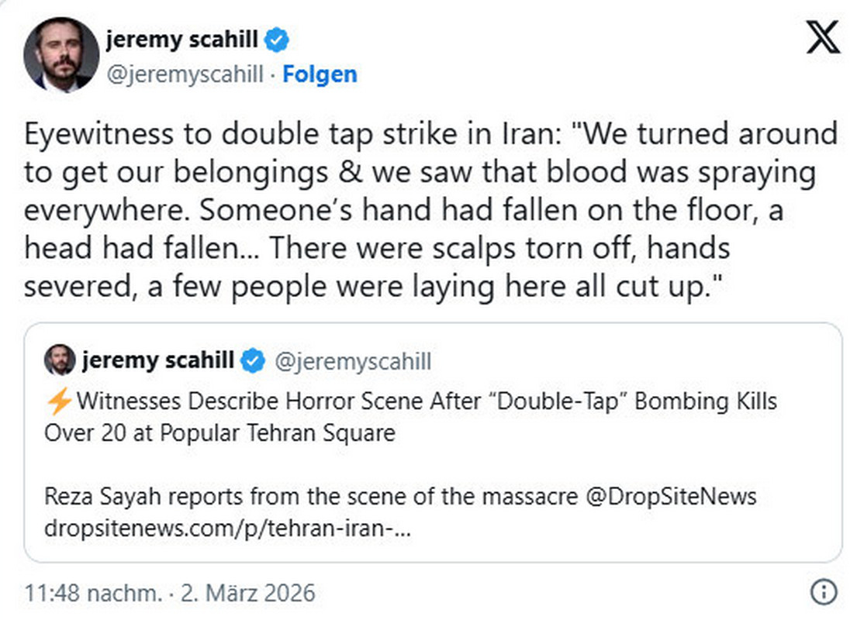The height and width of the screenshot is (620, 857).
Task: Open the @DropSiteNews mention
Action: 673,496
